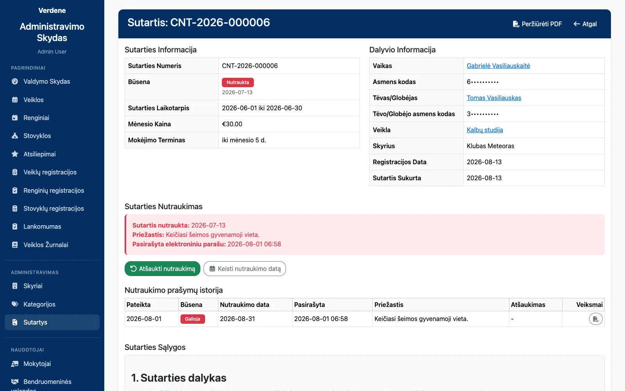Click the Kategorijos tags icon

pyautogui.click(x=15, y=304)
